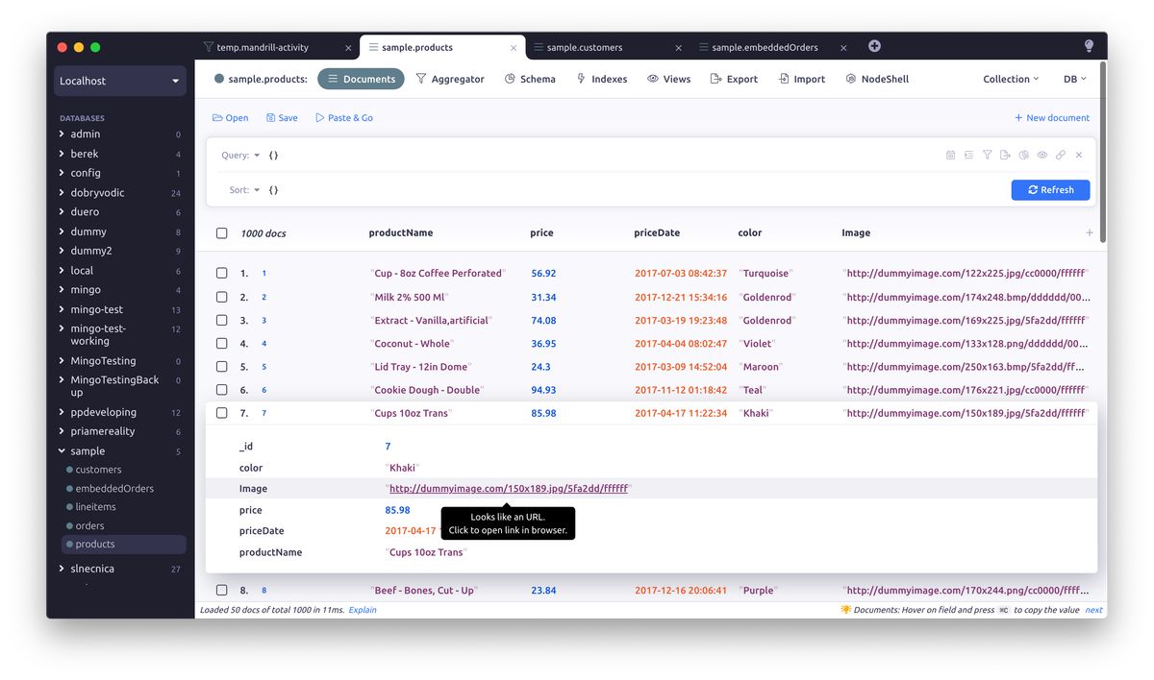The height and width of the screenshot is (680, 1154).
Task: Click the link icon in query bar
Action: coord(1061,155)
